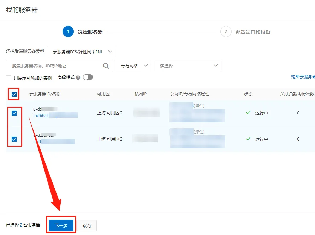Click the 私网IP column header

(141, 94)
